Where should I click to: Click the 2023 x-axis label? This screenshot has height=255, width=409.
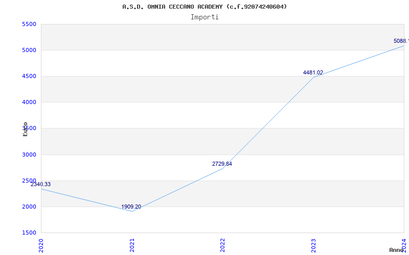(313, 245)
